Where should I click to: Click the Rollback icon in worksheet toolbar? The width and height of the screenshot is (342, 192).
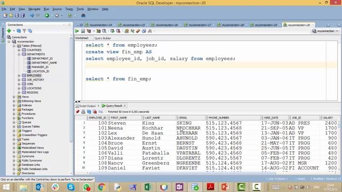(118, 31)
